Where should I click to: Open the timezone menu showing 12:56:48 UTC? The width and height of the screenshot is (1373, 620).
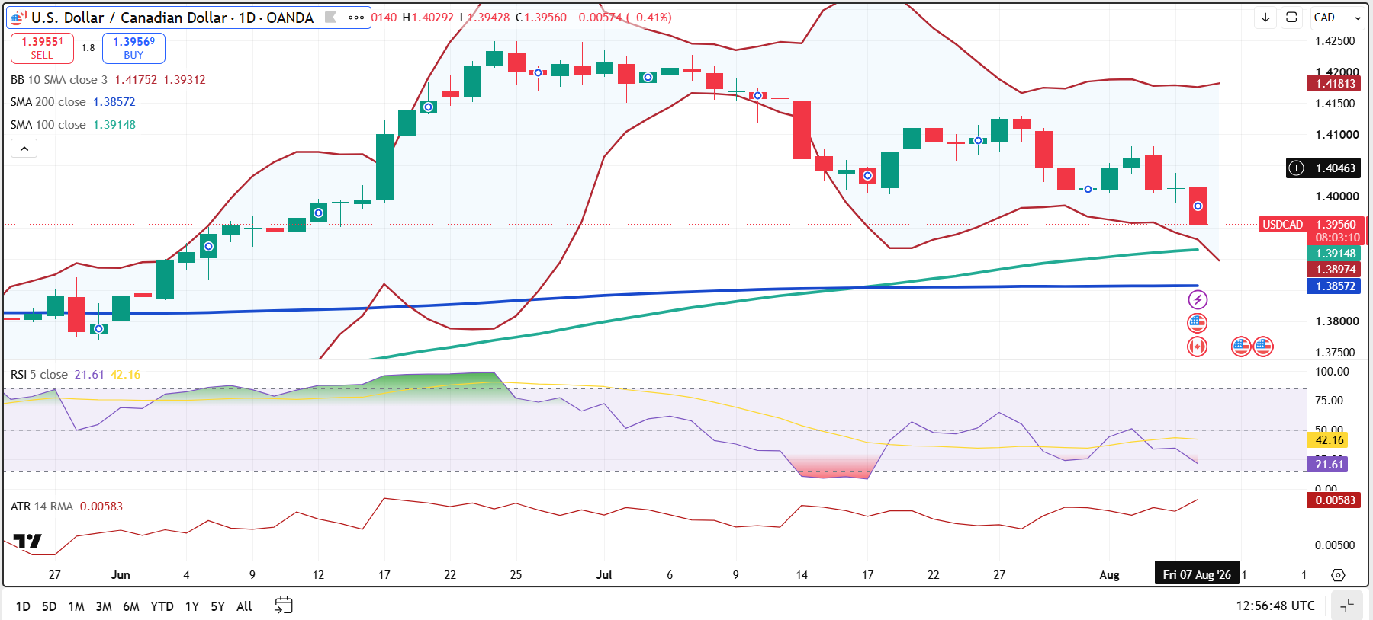pos(1275,606)
